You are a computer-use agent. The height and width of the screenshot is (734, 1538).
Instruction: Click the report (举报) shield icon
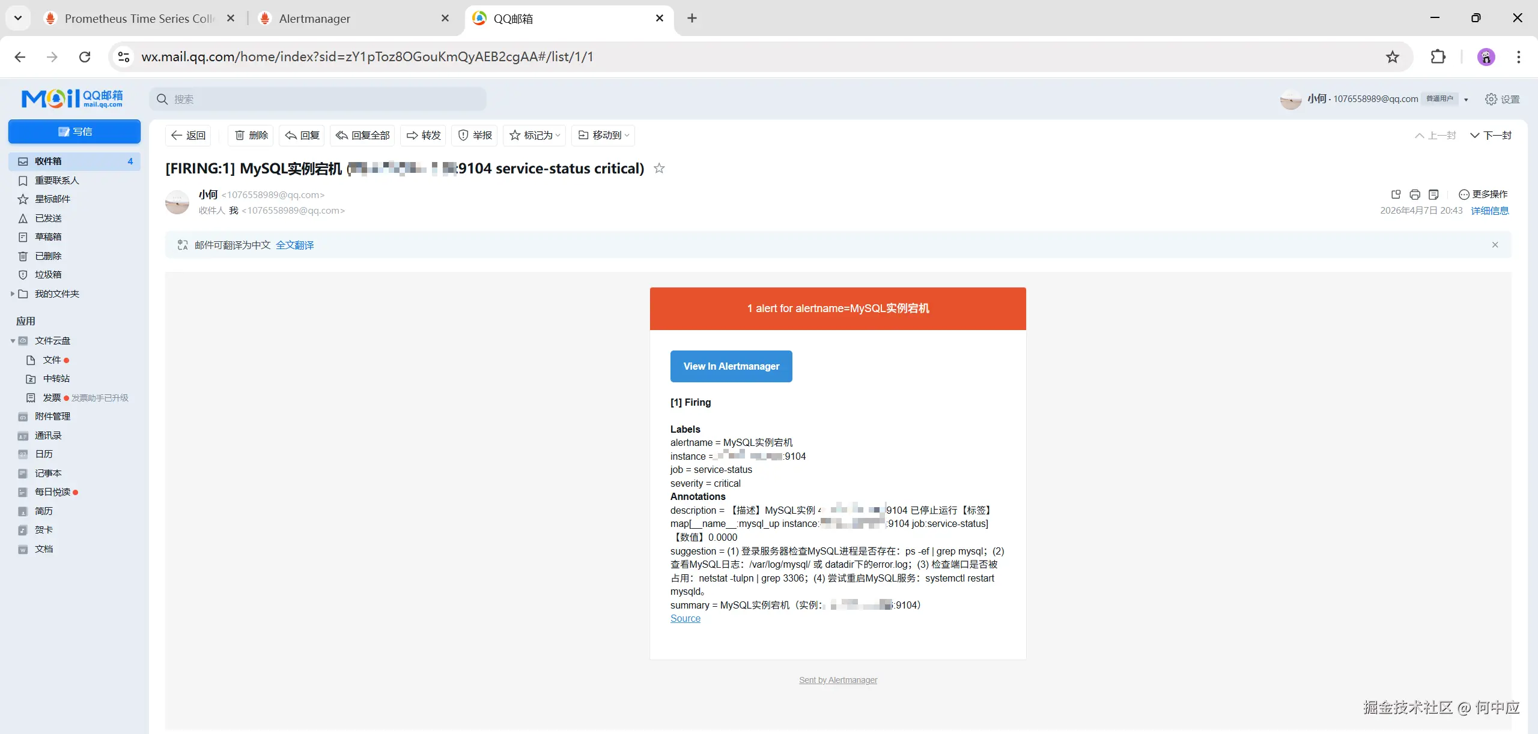(463, 135)
